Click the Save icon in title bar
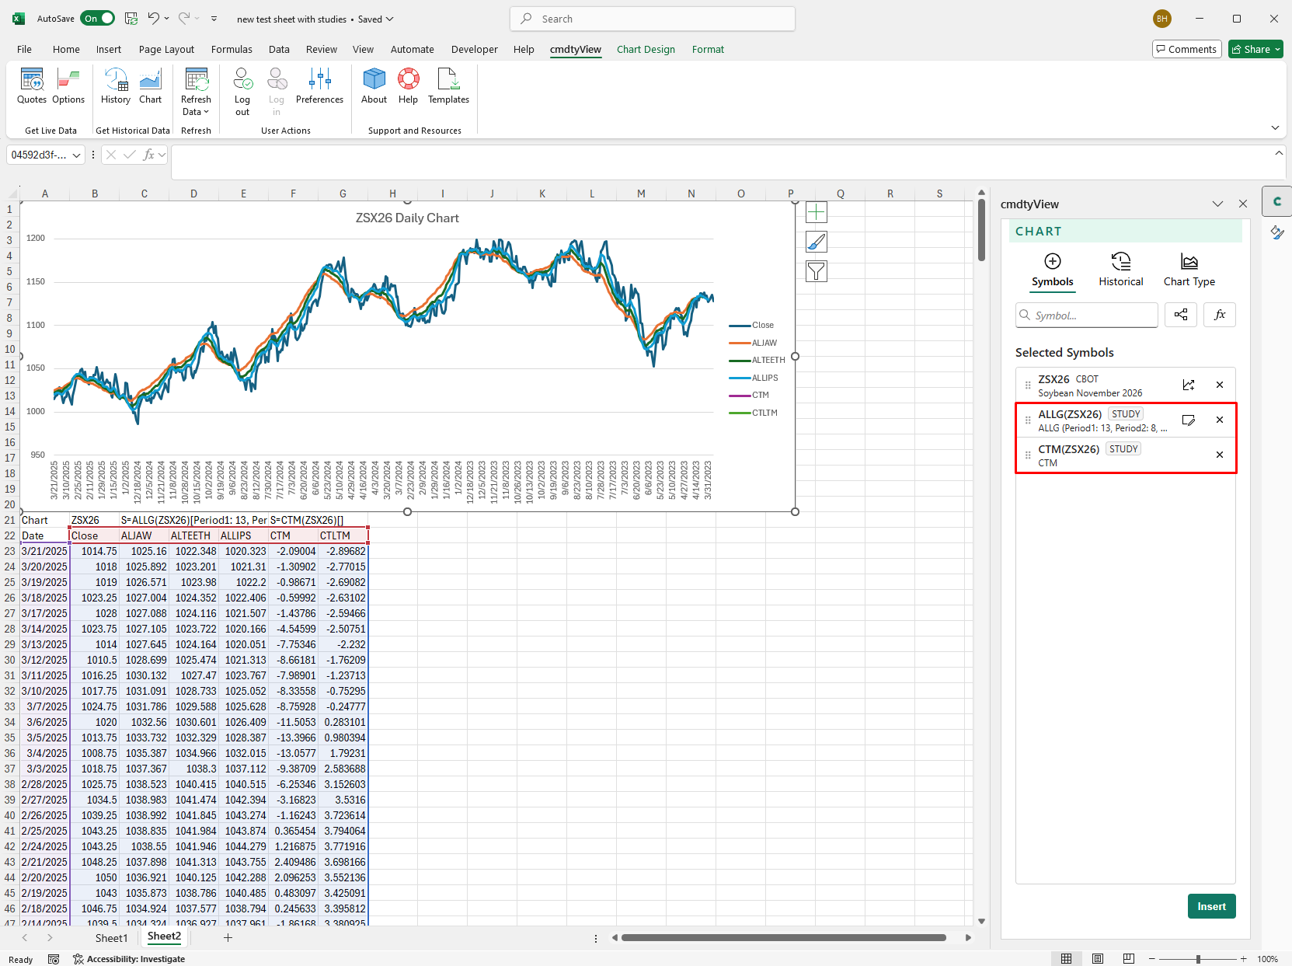Viewport: 1292px width, 966px height. point(131,19)
